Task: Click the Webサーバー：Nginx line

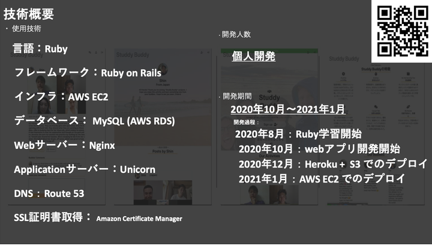Action: point(64,145)
